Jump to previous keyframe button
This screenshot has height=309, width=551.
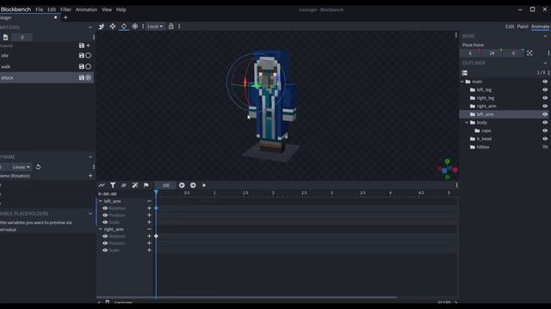coord(182,185)
